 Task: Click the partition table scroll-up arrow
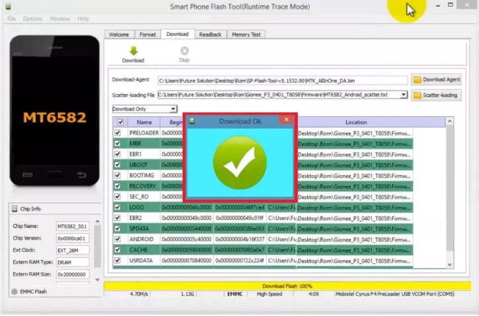[450, 122]
